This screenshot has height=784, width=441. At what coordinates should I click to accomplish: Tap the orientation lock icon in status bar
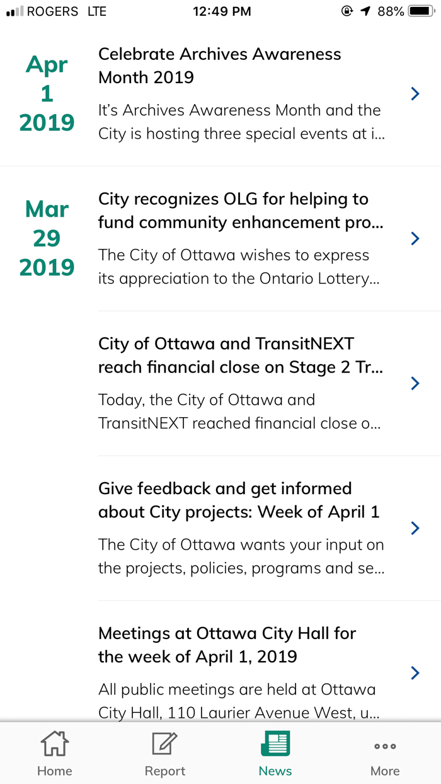pos(345,11)
